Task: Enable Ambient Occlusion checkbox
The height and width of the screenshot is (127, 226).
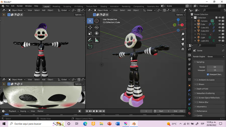Action: coord(197,80)
